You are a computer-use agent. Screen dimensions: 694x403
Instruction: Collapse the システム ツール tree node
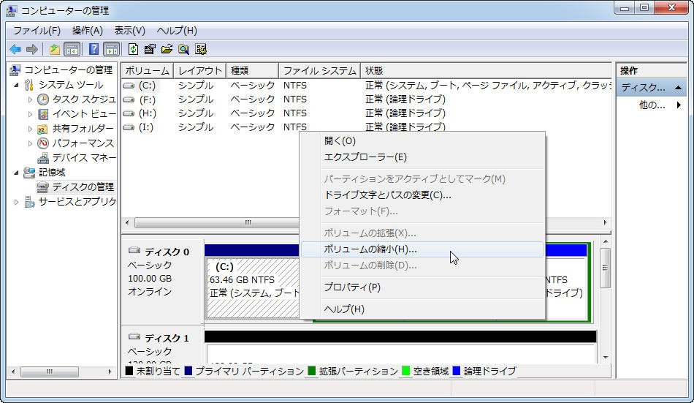[x=16, y=85]
